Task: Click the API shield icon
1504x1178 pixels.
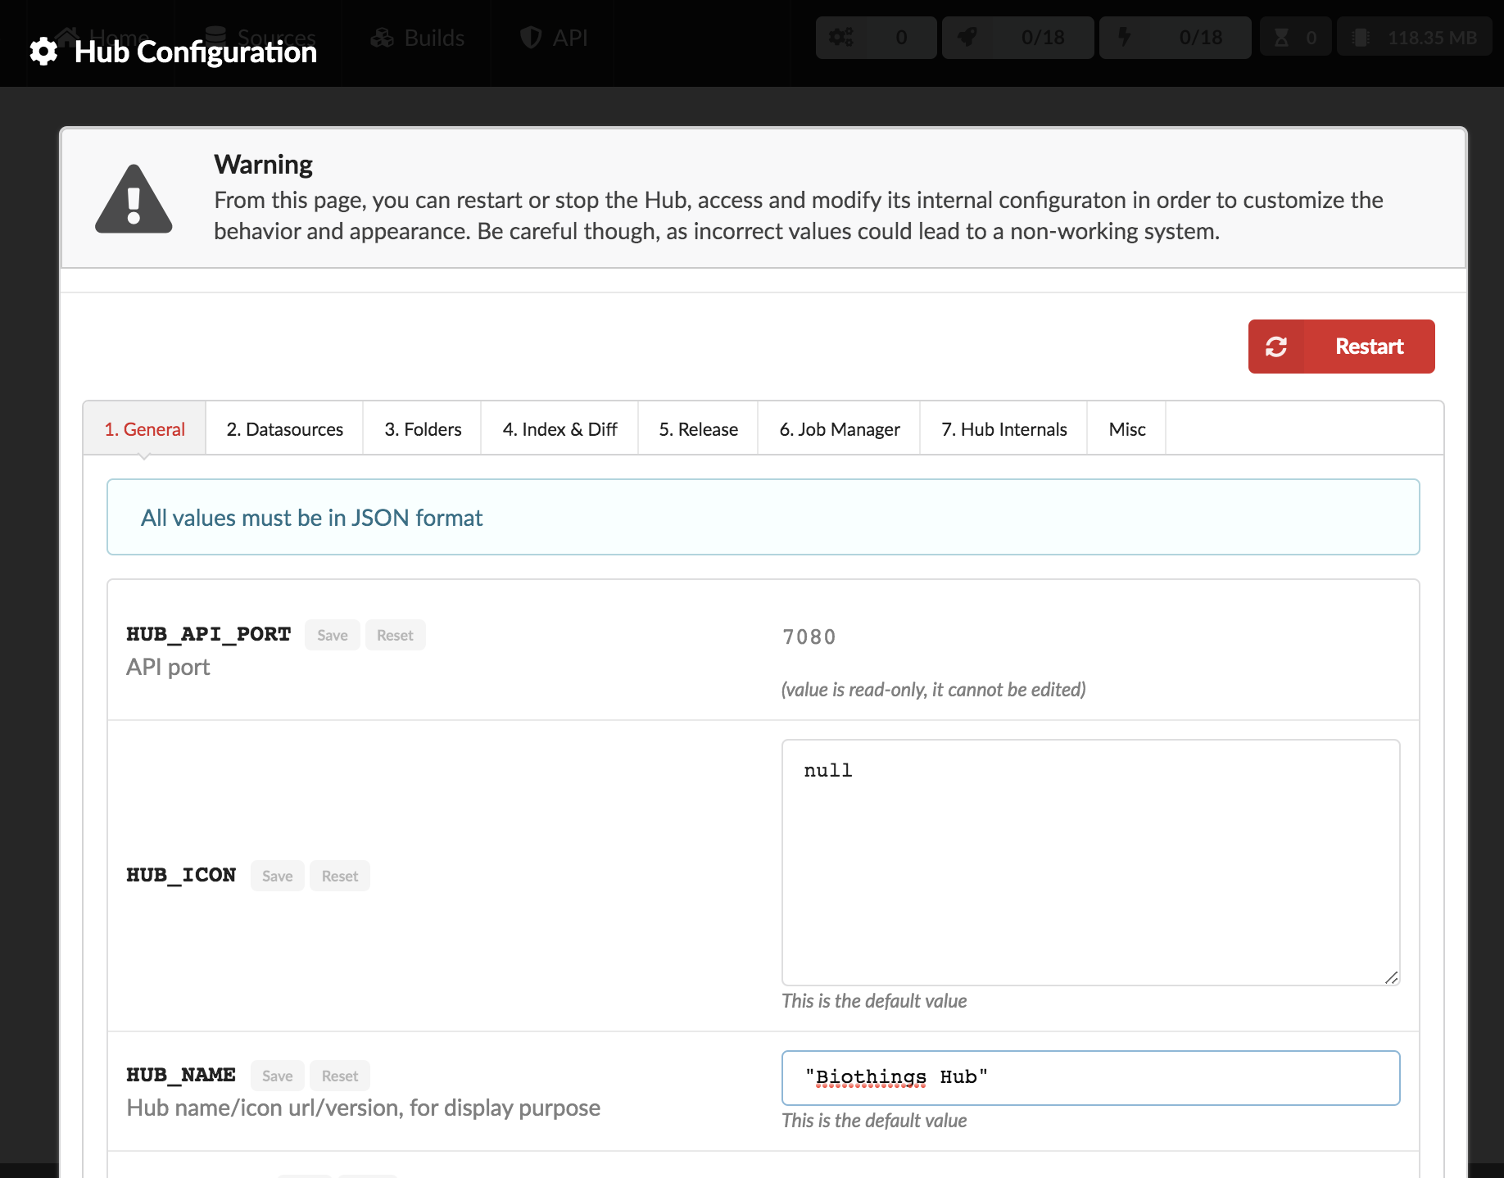Action: pos(531,38)
